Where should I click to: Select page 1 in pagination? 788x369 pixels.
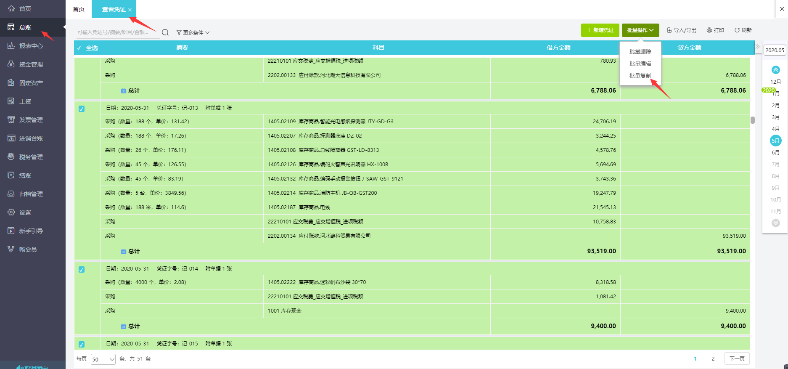[695, 359]
